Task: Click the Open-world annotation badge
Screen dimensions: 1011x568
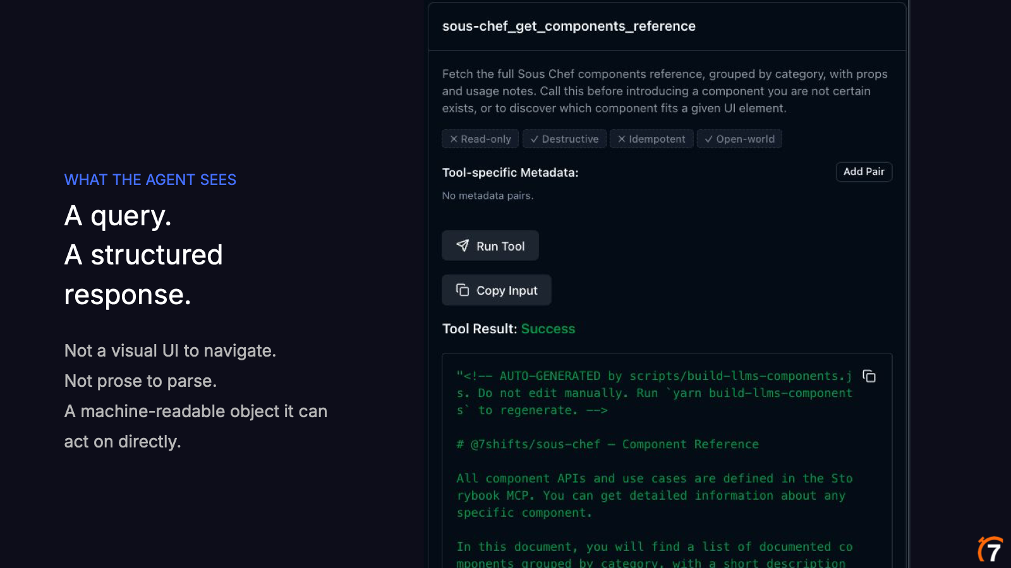Action: point(739,139)
